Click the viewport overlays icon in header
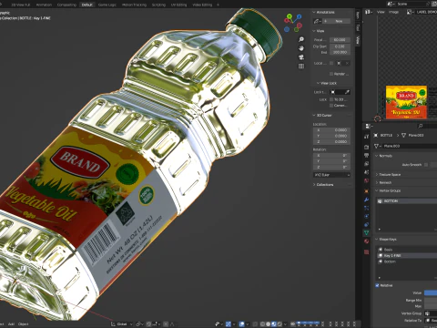Screen dimensions: 437x328 (241, 324)
